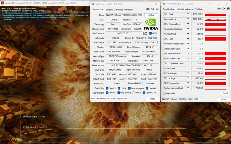Click the screenshot camera icon in Graphics Card window
This screenshot has width=231, height=144.
[148, 10]
